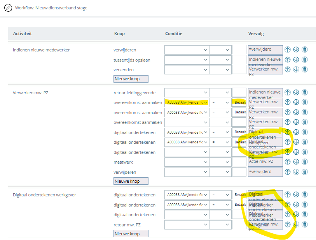This screenshot has height=240, width=316.
Task: Click the retour mw. PZ knop label
Action: [x=127, y=225]
